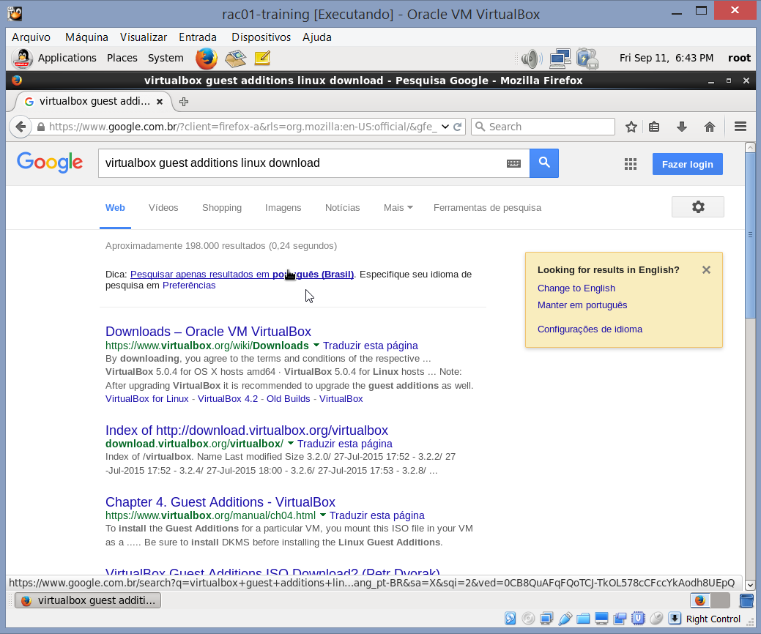Bookmark this page with star icon
Image resolution: width=761 pixels, height=634 pixels.
631,127
